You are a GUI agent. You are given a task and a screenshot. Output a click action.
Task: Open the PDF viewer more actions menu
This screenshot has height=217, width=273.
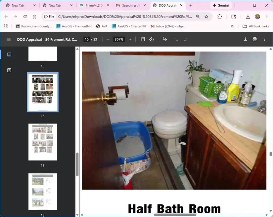click(x=264, y=39)
